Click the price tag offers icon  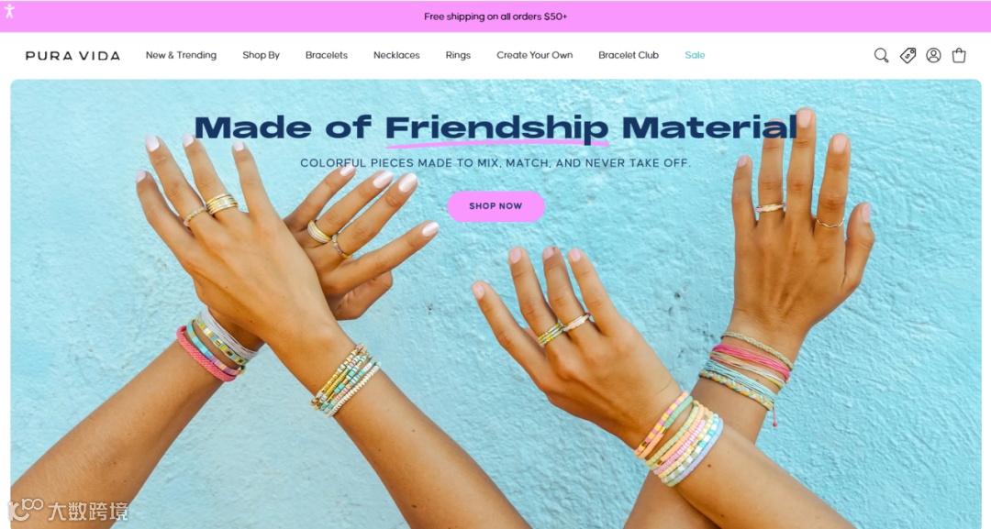click(907, 56)
